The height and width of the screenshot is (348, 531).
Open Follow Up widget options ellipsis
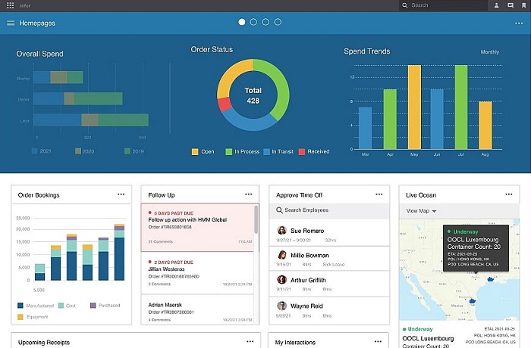coord(249,194)
